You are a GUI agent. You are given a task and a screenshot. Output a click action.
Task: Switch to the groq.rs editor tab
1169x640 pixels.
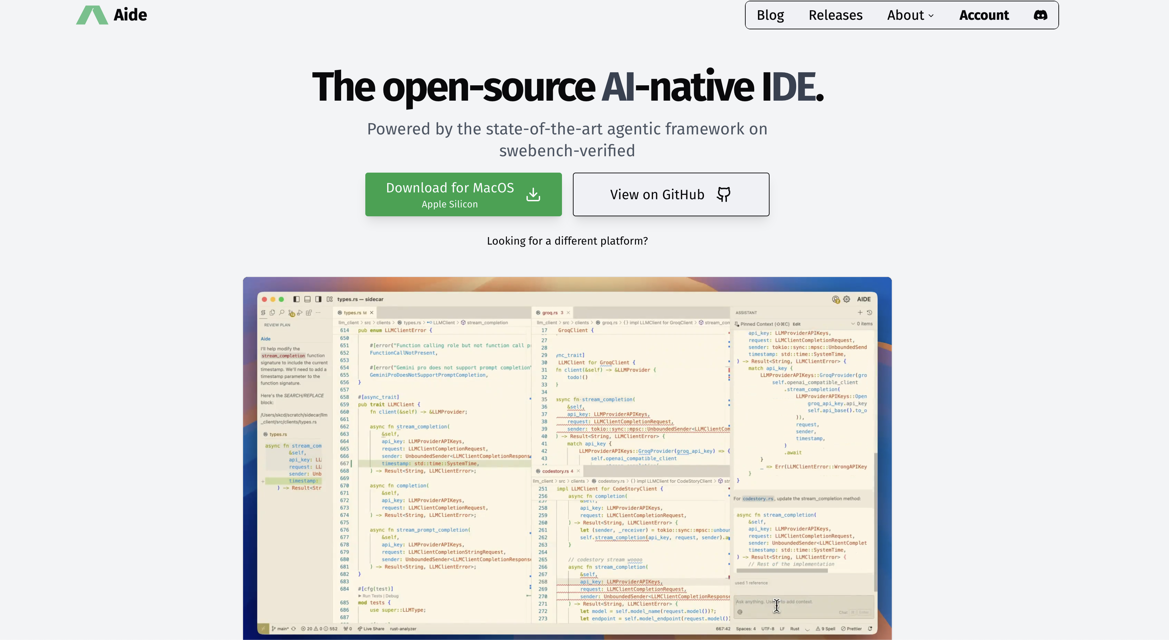click(x=552, y=312)
